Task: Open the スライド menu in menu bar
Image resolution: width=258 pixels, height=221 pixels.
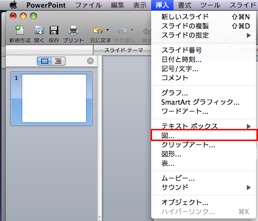Action: coord(243,5)
